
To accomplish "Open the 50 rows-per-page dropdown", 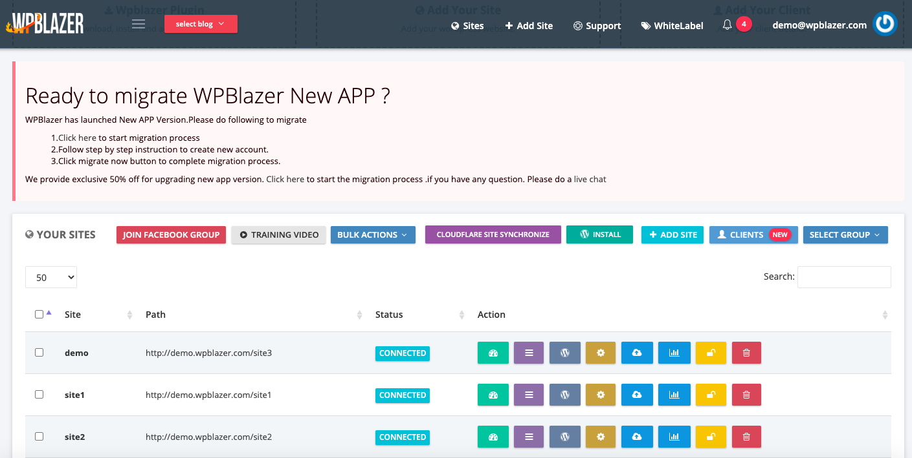I will pyautogui.click(x=51, y=277).
